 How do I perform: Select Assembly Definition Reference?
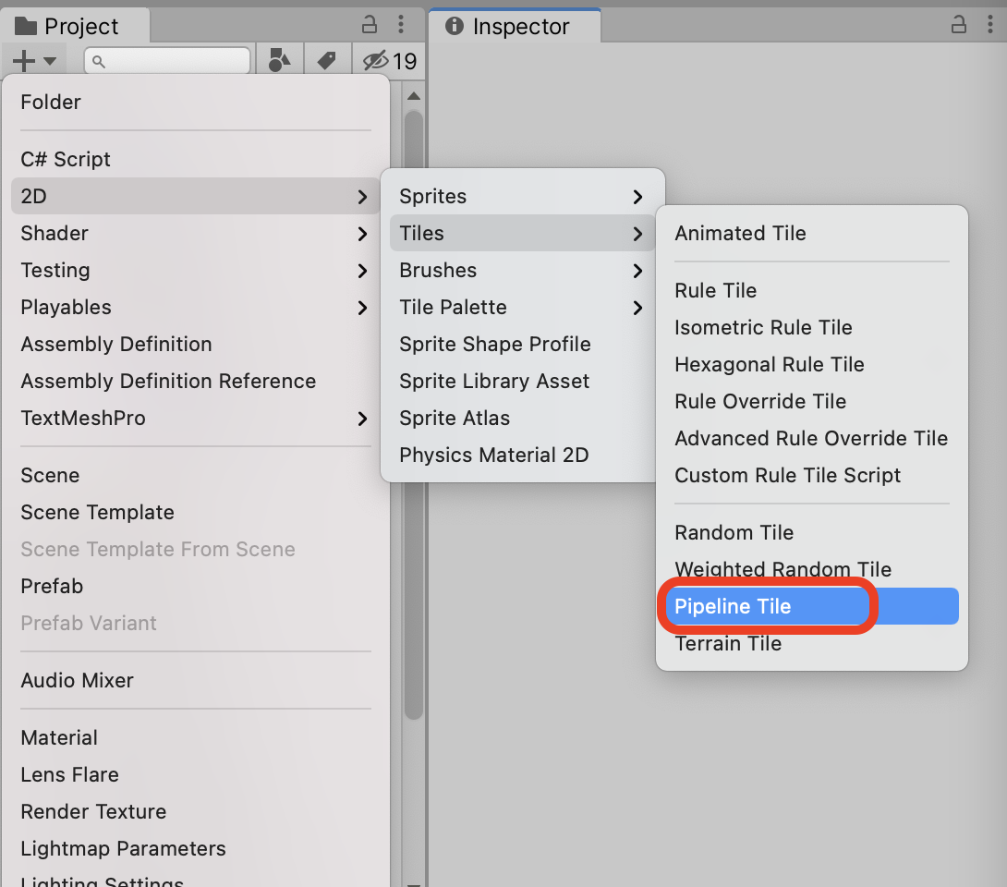point(195,381)
